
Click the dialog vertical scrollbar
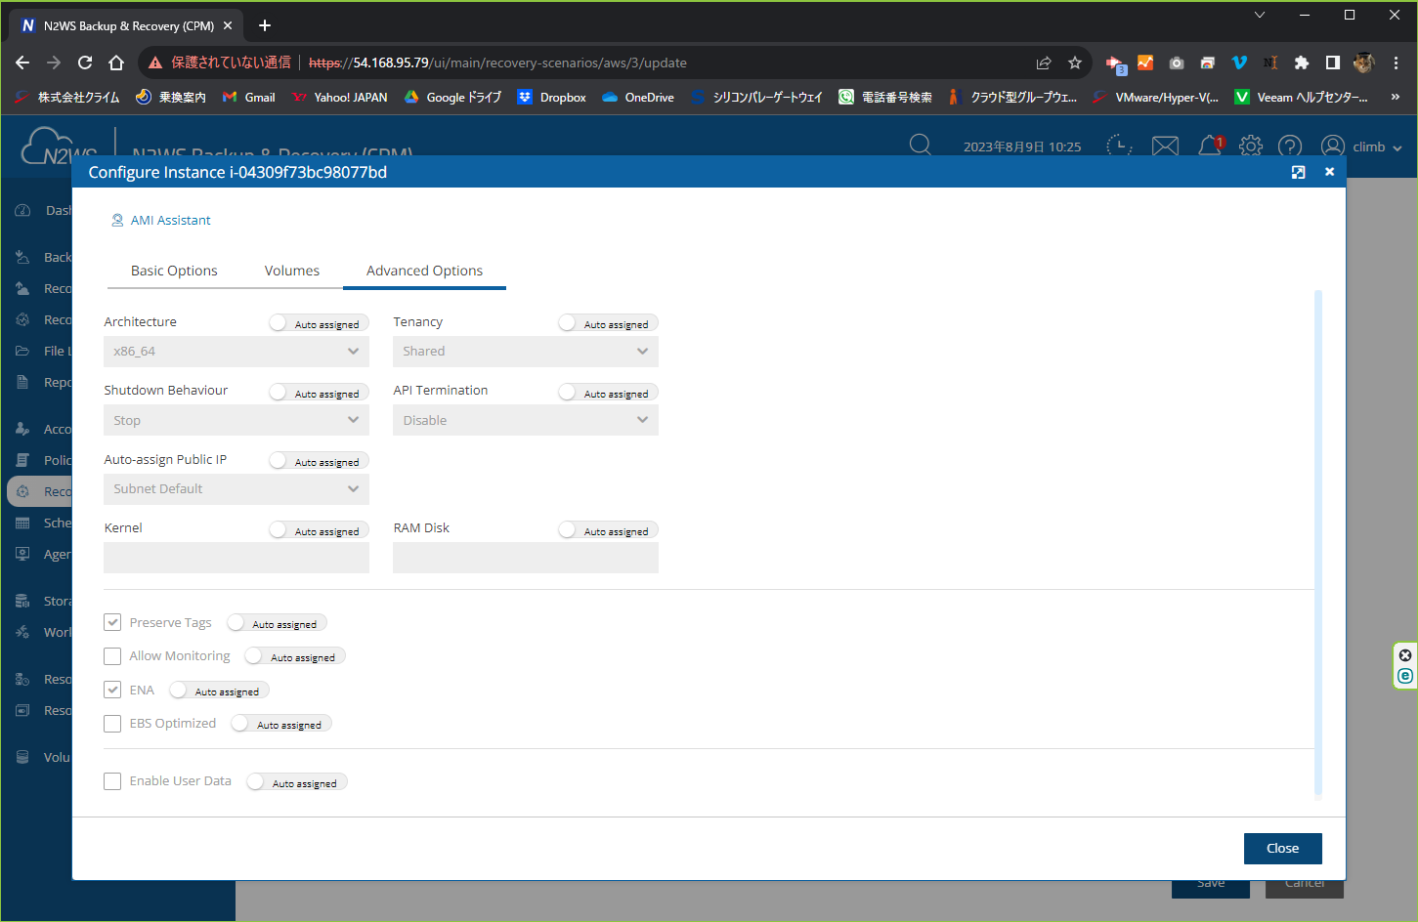[1318, 543]
